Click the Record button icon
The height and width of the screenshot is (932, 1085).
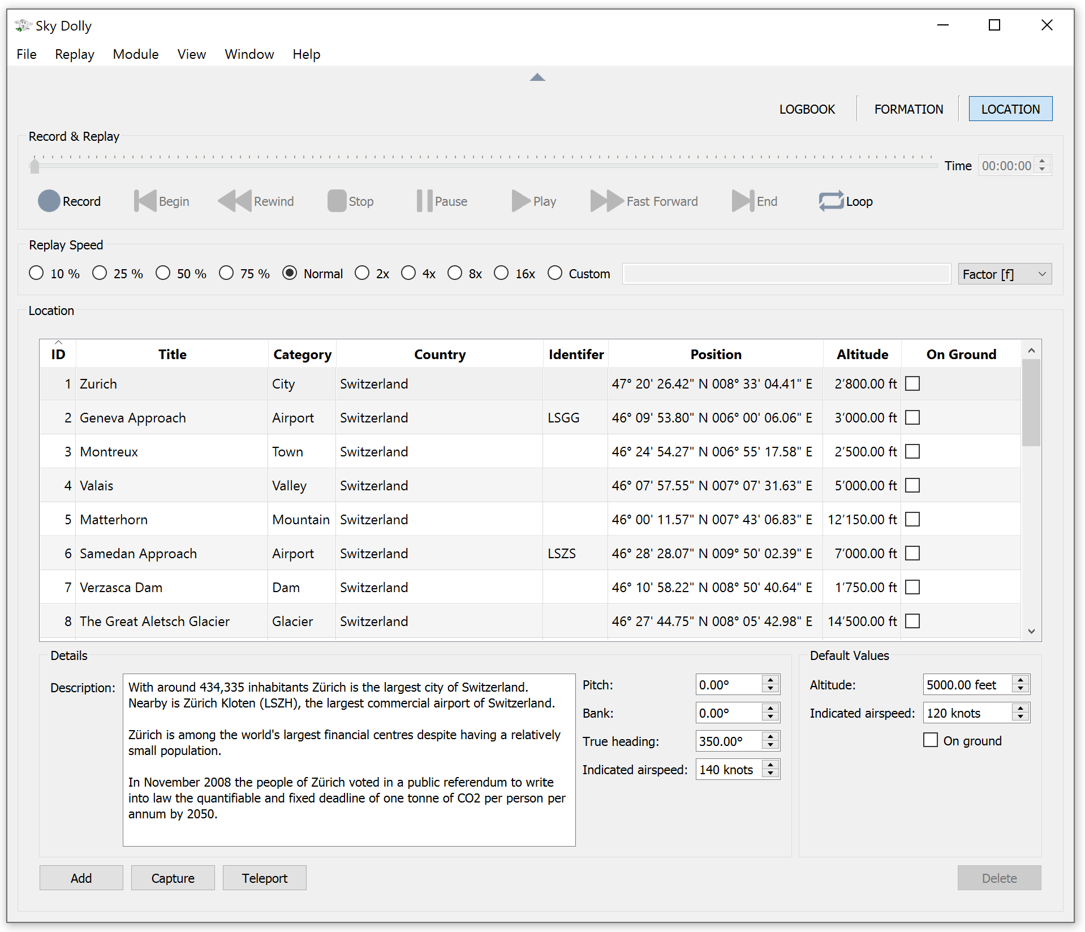click(x=49, y=201)
